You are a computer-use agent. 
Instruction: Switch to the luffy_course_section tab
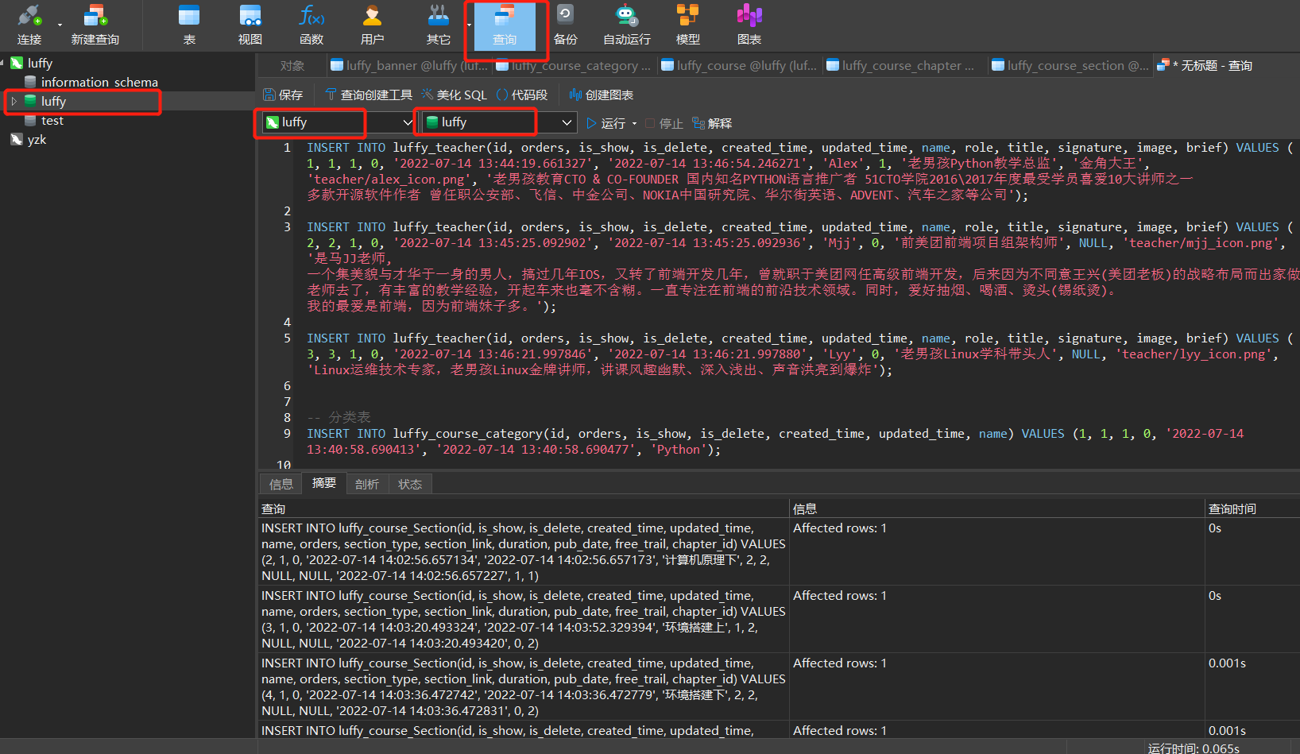point(1070,65)
